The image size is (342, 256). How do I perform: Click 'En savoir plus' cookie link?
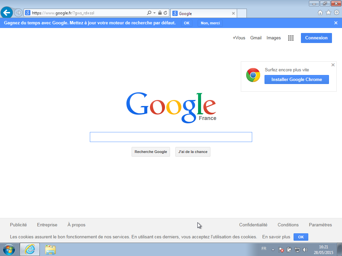[276, 237]
